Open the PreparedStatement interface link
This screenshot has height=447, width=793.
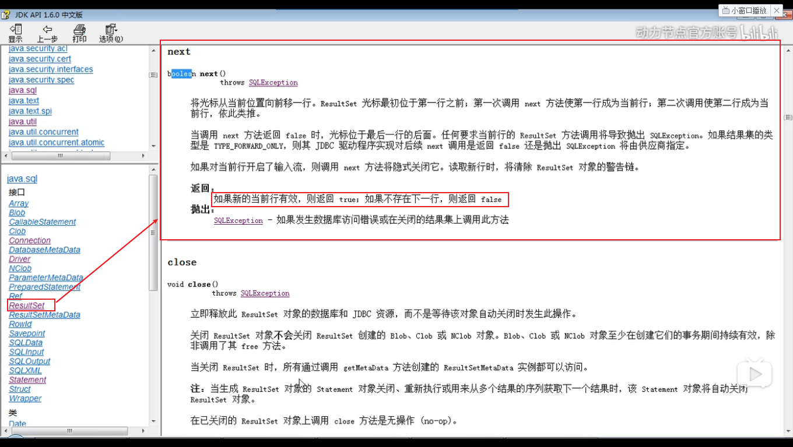coord(44,287)
